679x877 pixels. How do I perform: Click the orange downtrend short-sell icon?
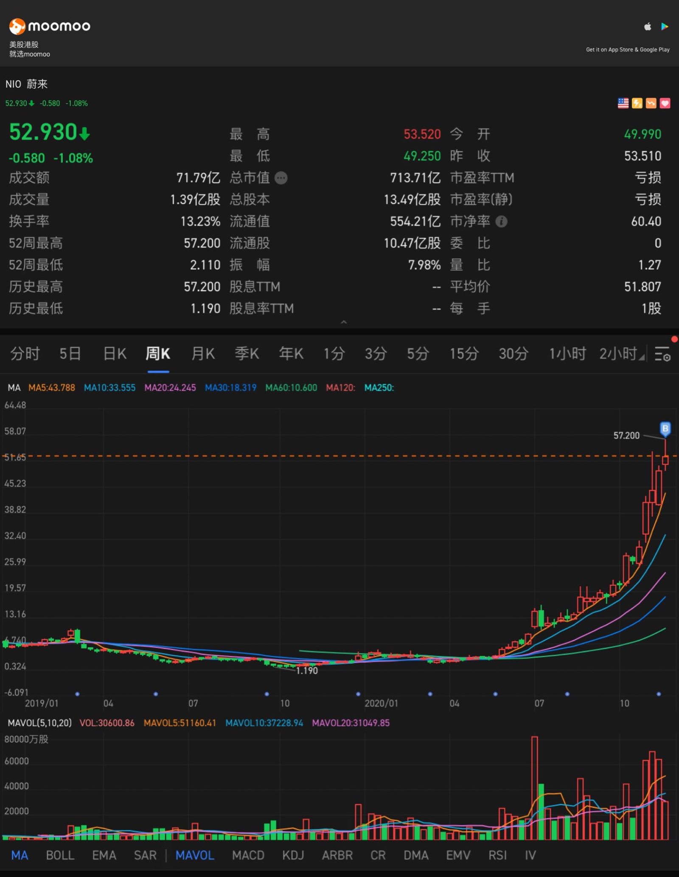pos(651,103)
